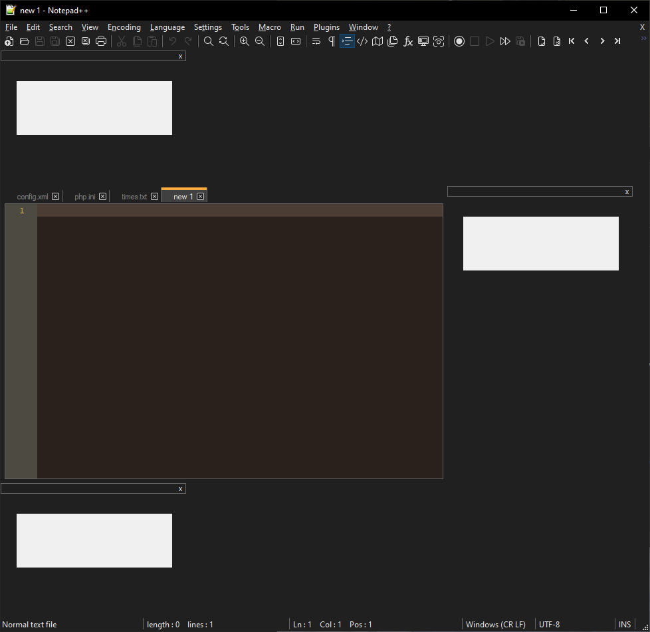Close the times.txt tab
The image size is (650, 632).
155,197
